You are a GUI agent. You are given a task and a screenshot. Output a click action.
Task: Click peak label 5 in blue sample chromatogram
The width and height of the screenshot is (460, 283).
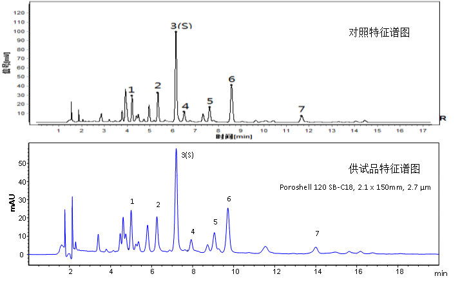click(215, 222)
